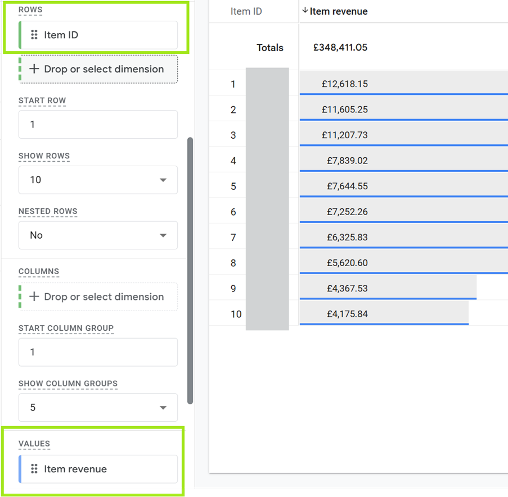Click the Drop or select dimension zone under Columns
Viewport: 508px width, 497px height.
point(98,297)
